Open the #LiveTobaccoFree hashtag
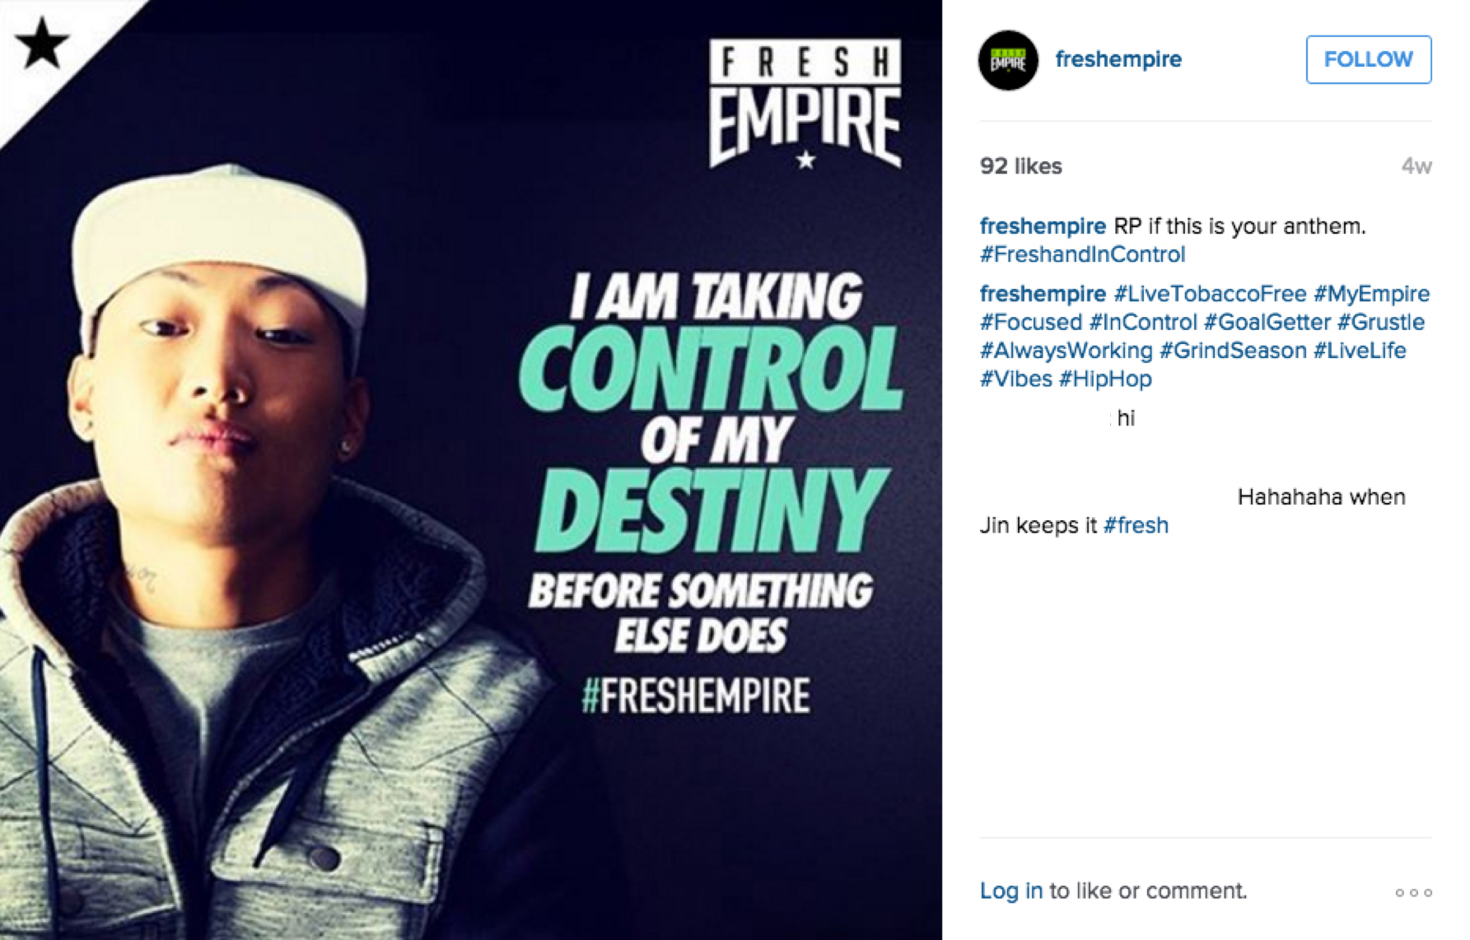The height and width of the screenshot is (940, 1470). [x=1210, y=294]
